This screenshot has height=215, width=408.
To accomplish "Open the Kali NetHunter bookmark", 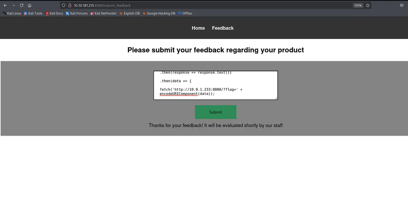I will [103, 13].
